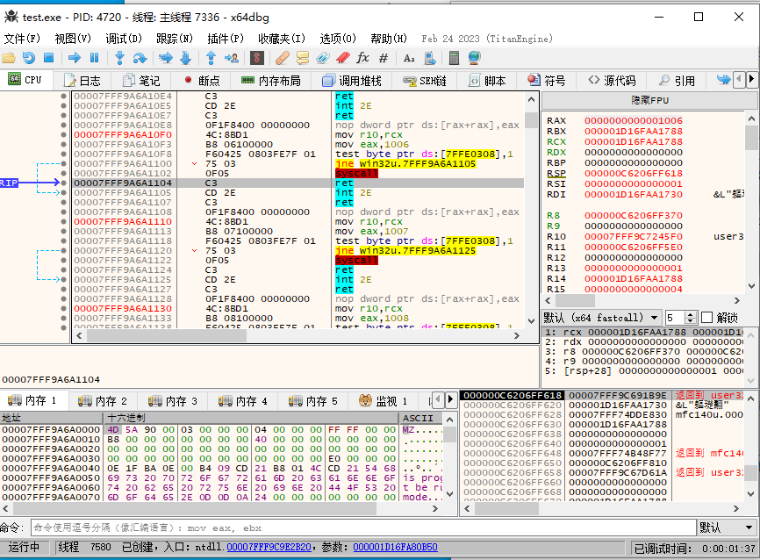Open the Comments speech bubble icon
The width and height of the screenshot is (760, 560).
pyautogui.click(x=303, y=58)
